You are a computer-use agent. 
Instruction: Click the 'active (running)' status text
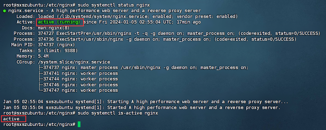[x=59, y=22]
